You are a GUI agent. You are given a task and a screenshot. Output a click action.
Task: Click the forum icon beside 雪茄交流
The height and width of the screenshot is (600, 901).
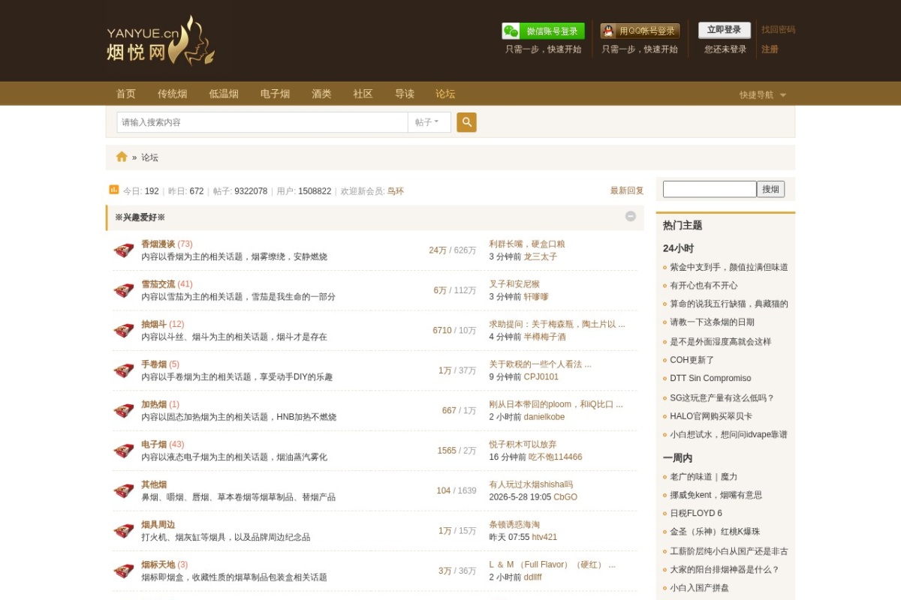pos(124,290)
